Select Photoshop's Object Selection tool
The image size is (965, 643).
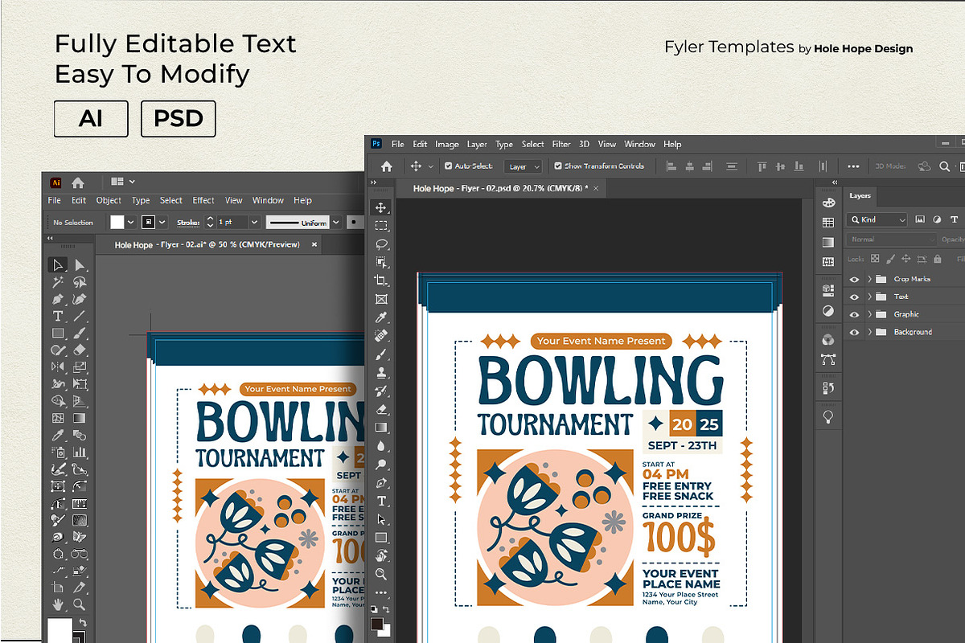tap(381, 262)
